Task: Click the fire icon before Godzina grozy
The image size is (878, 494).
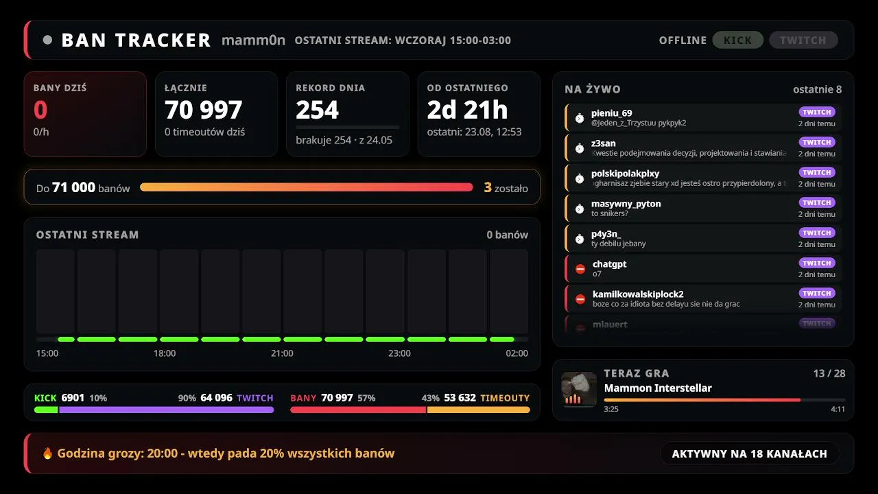Action: coord(47,453)
